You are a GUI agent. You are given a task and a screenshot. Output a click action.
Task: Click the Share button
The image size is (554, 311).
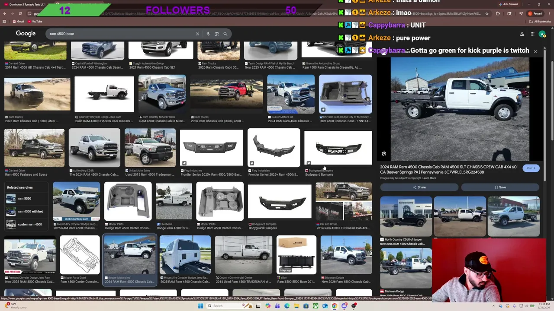click(x=419, y=187)
